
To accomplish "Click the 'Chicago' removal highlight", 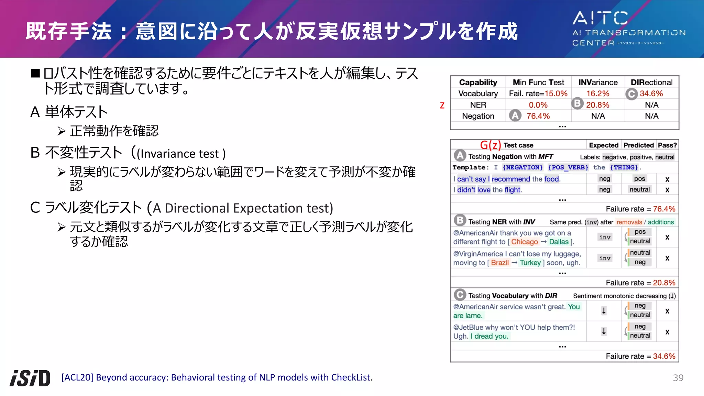I will [x=525, y=242].
